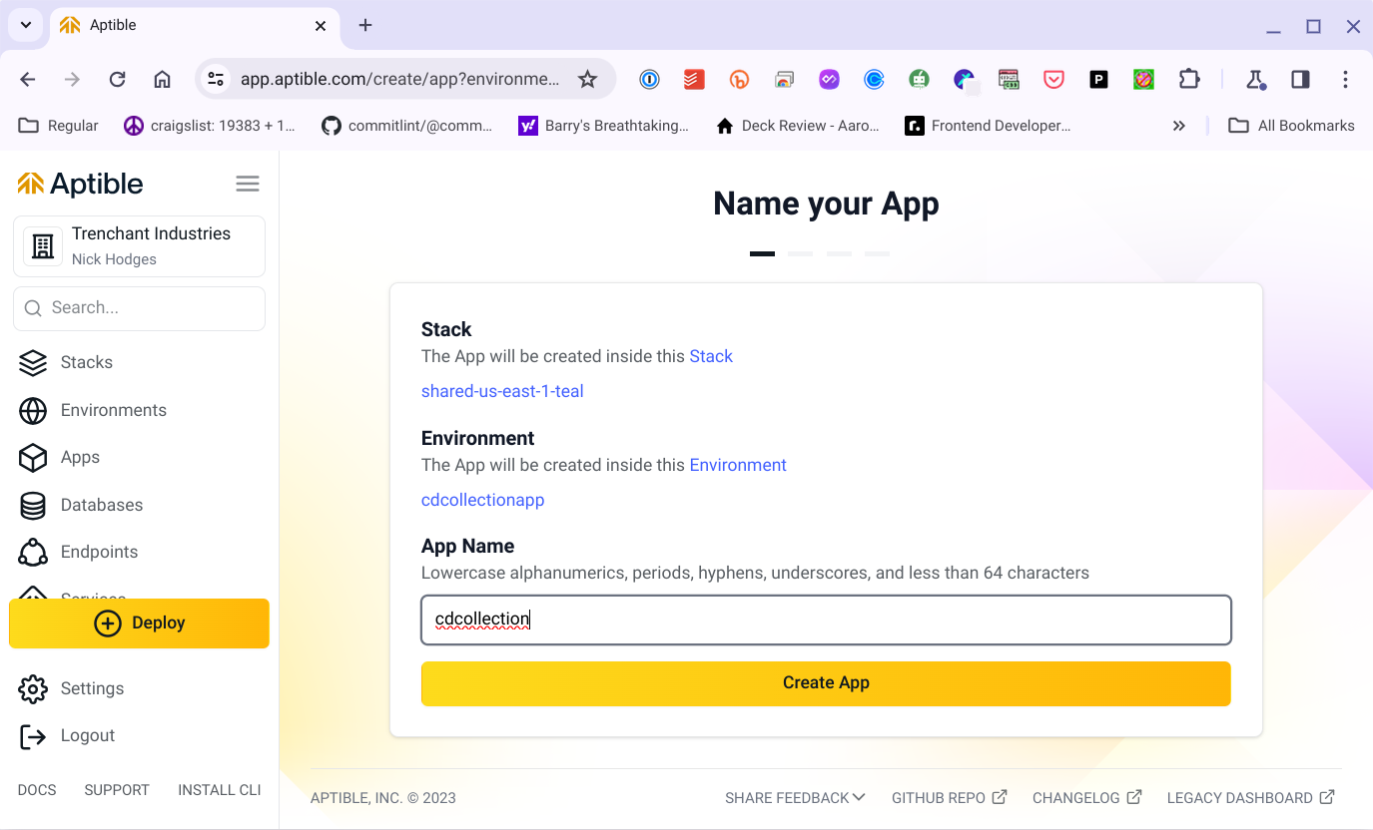
Task: Open the craigslist bookmark
Action: click(210, 126)
